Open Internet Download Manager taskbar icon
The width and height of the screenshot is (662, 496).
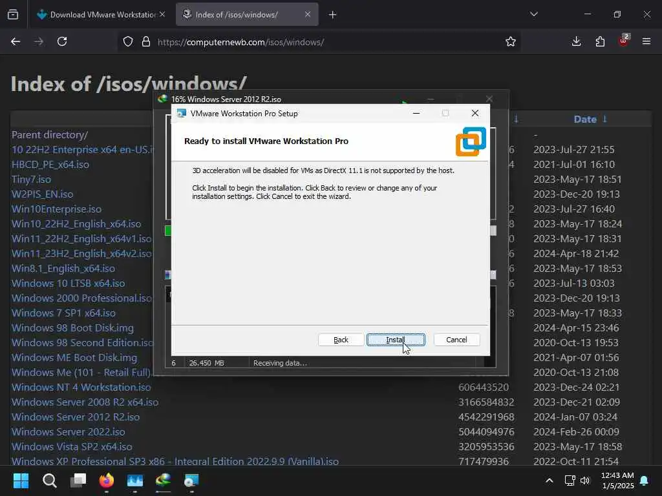(164, 480)
